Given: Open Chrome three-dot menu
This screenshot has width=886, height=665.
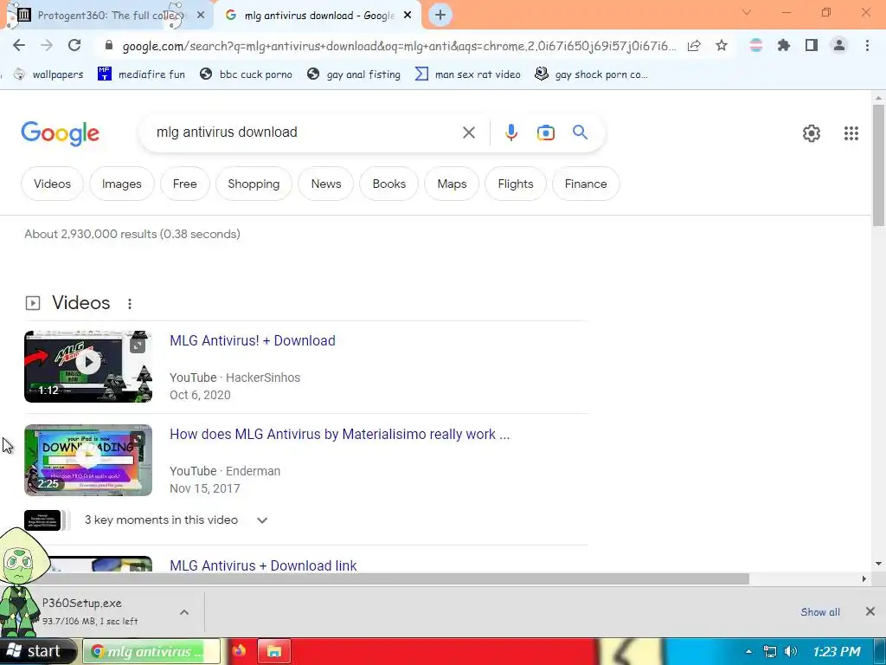Looking at the screenshot, I should [867, 45].
